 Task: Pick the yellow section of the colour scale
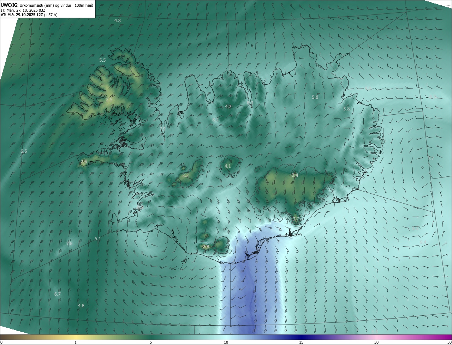pos(76,337)
